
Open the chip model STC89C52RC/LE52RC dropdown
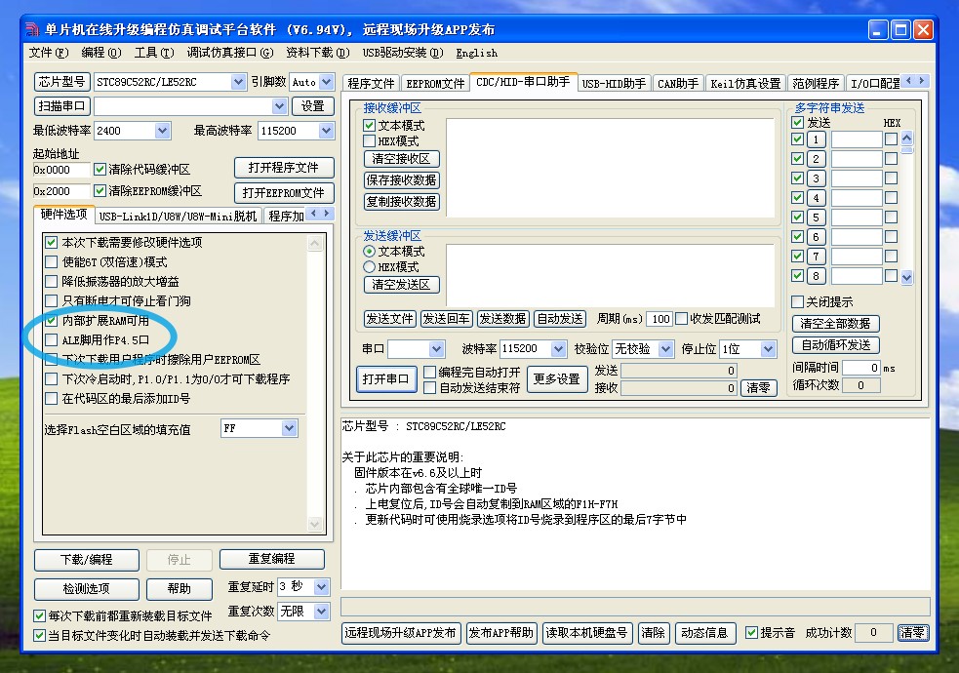[x=238, y=82]
